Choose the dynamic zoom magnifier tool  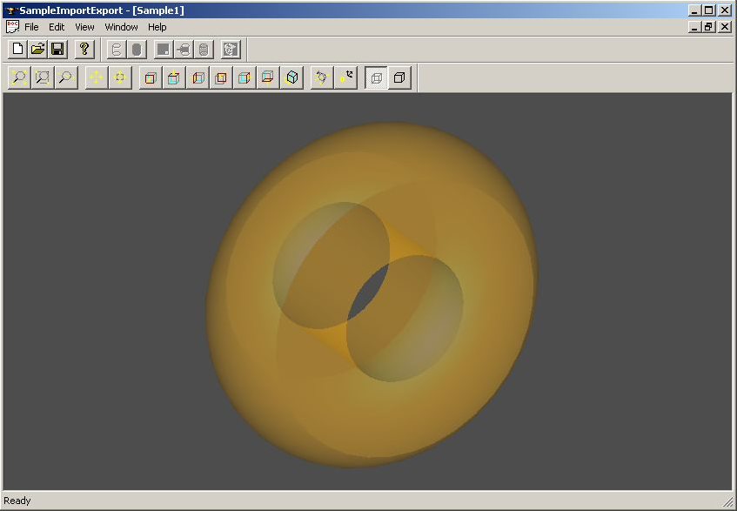pyautogui.click(x=65, y=78)
